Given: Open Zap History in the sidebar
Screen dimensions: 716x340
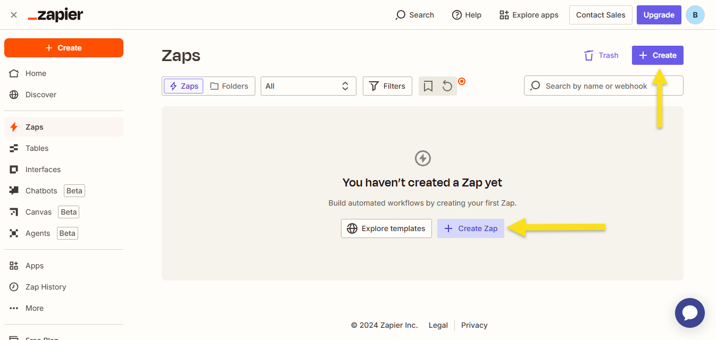Looking at the screenshot, I should [x=64, y=287].
